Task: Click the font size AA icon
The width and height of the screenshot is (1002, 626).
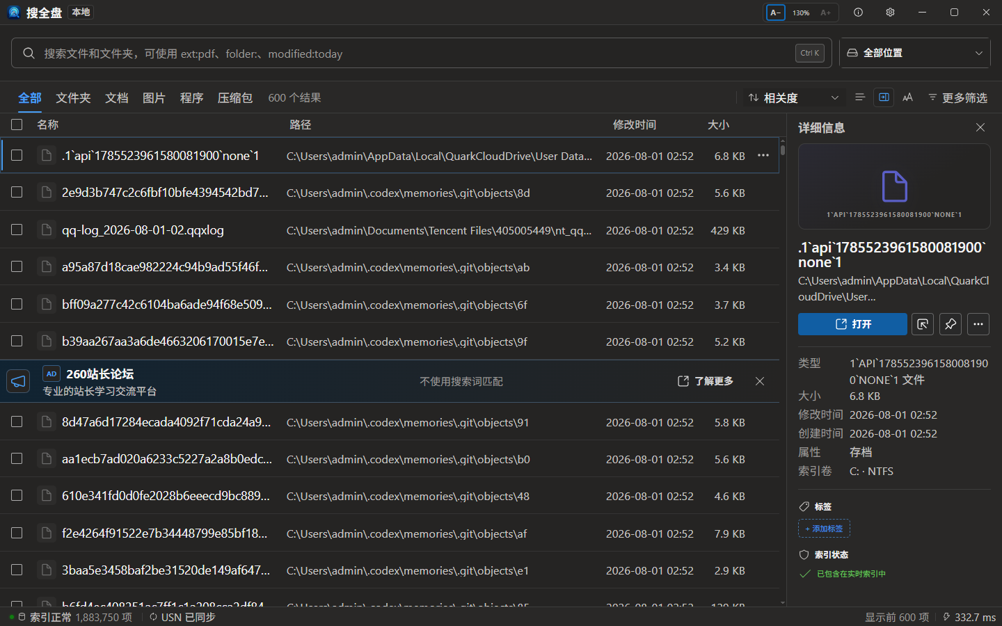Action: (x=907, y=97)
